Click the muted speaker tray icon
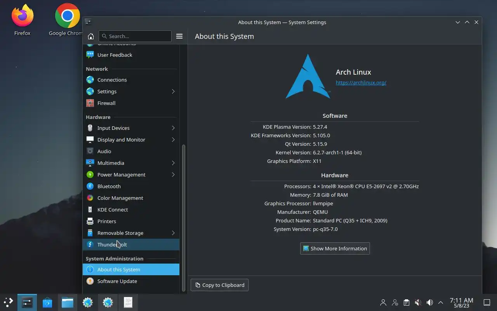The height and width of the screenshot is (311, 497). (x=418, y=302)
